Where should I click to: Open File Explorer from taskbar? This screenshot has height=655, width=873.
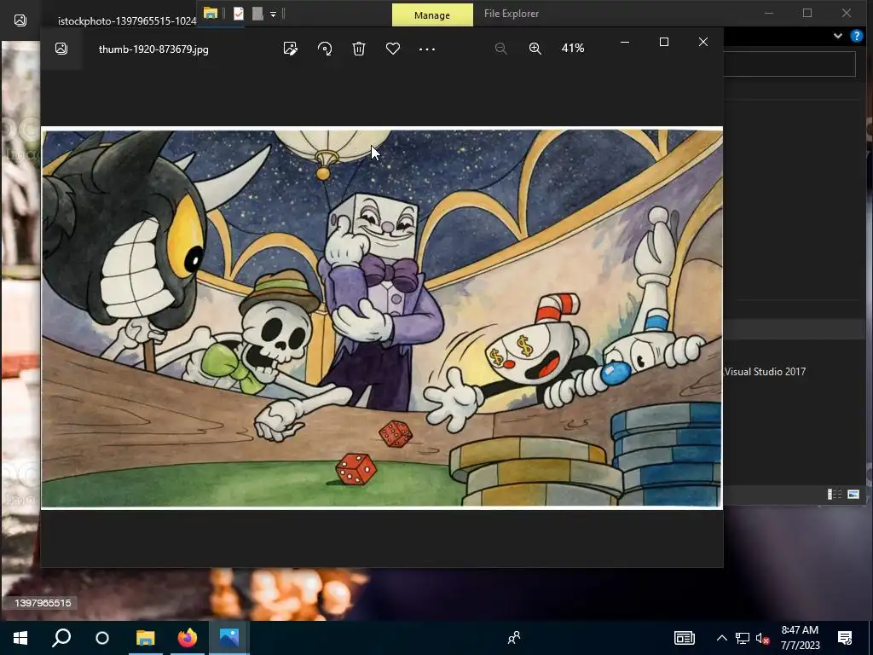click(x=145, y=638)
